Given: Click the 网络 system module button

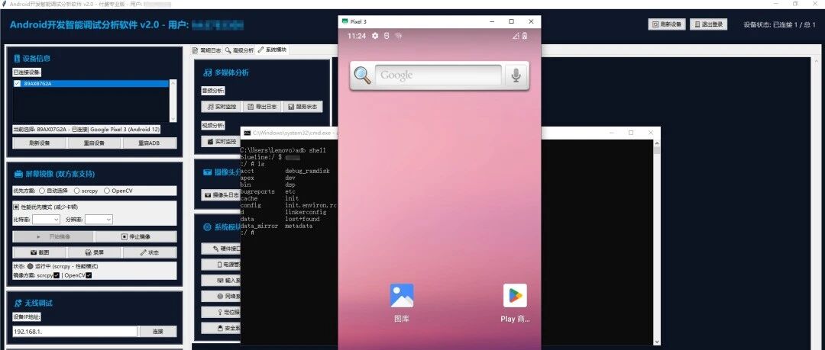Looking at the screenshot, I should 221,297.
